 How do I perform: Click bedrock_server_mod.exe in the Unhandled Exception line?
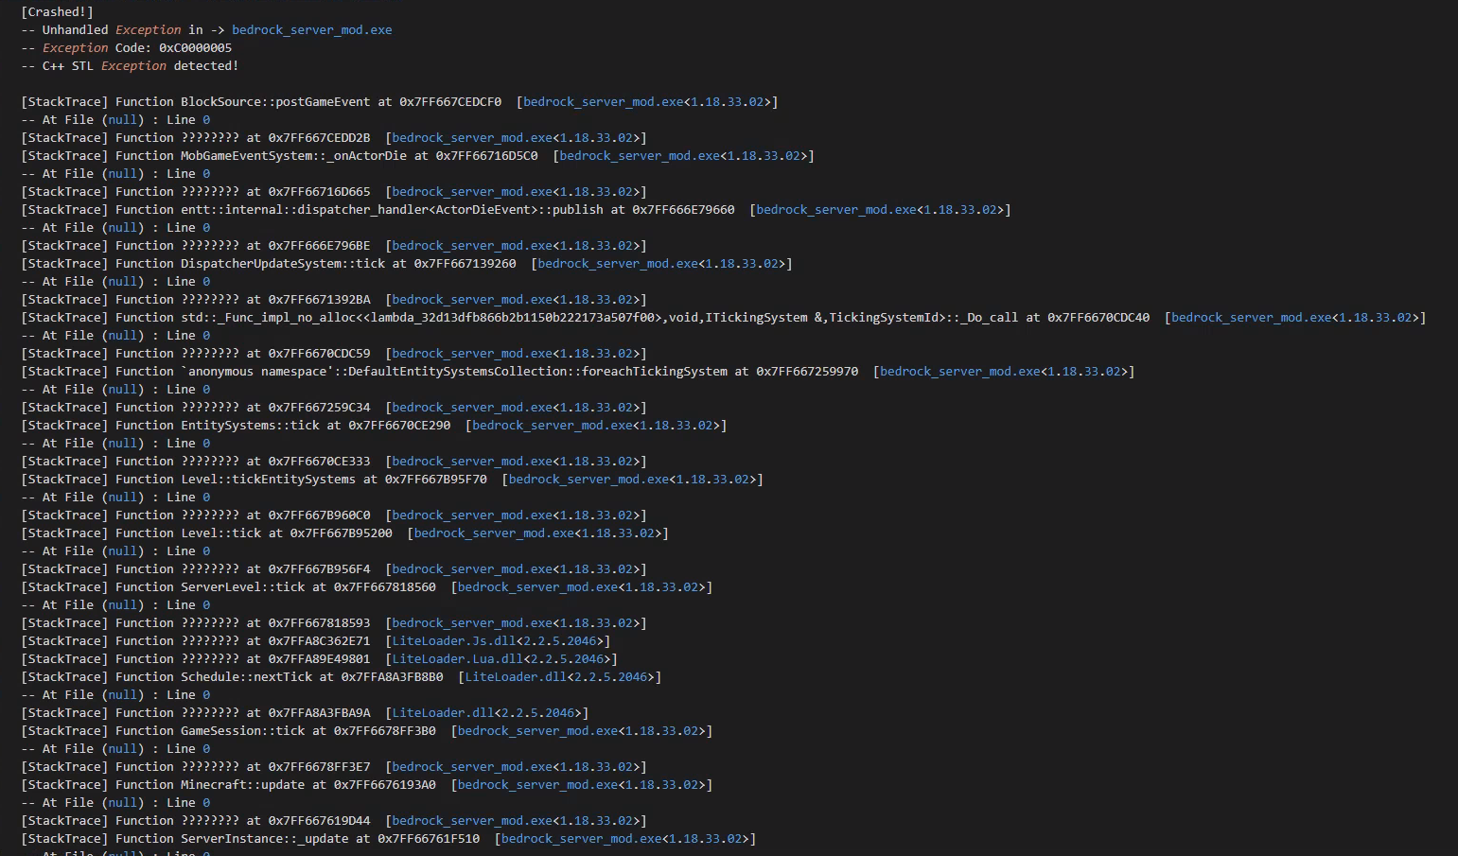(x=311, y=30)
